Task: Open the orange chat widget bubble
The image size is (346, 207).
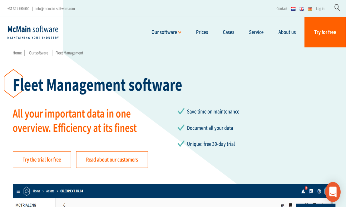Action: [x=333, y=192]
